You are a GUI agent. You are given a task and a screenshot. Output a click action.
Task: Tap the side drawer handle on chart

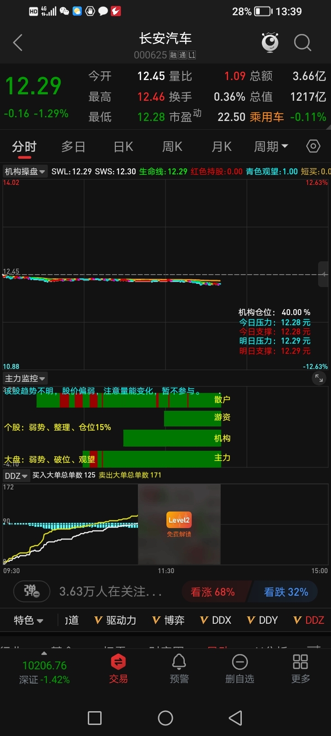click(x=324, y=275)
